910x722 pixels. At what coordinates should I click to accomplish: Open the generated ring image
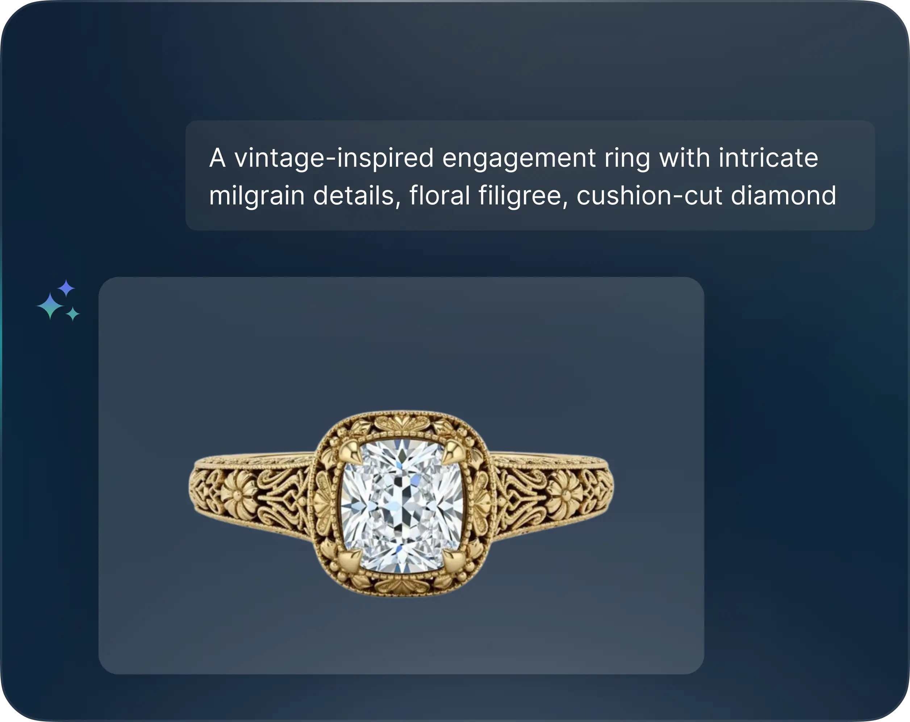(x=401, y=476)
